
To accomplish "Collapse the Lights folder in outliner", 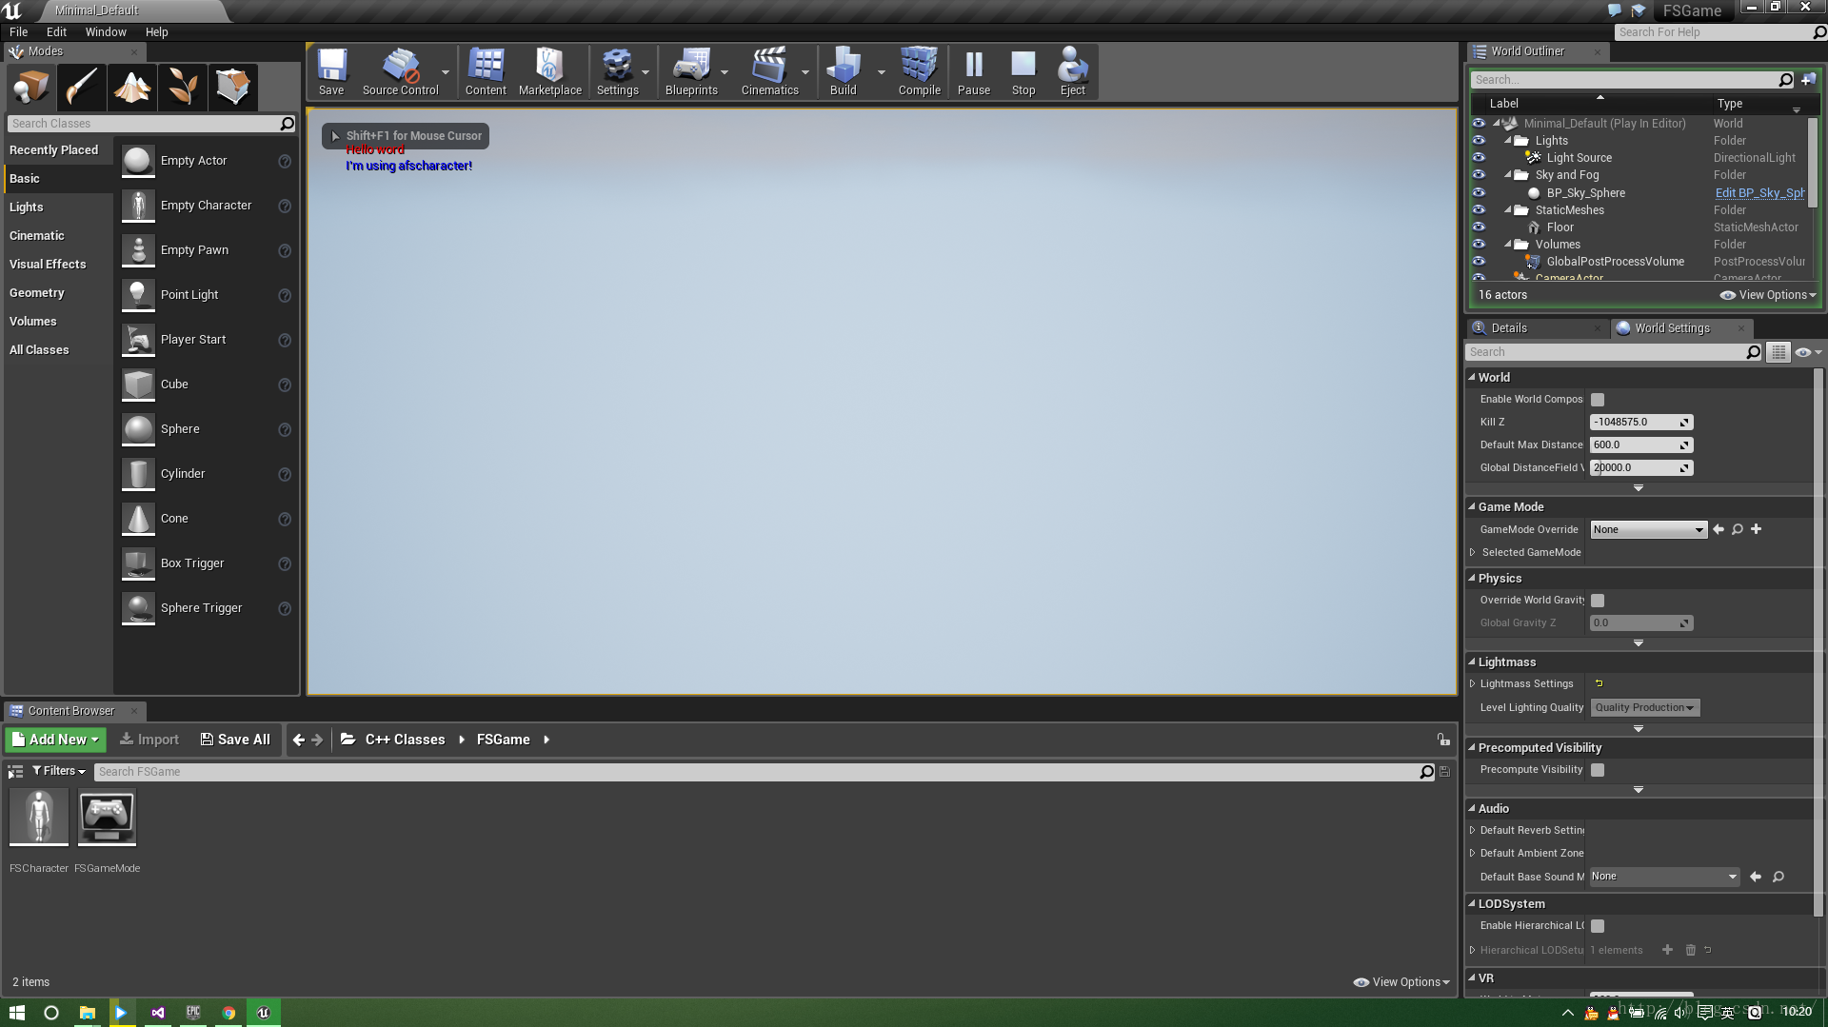I will (x=1508, y=141).
